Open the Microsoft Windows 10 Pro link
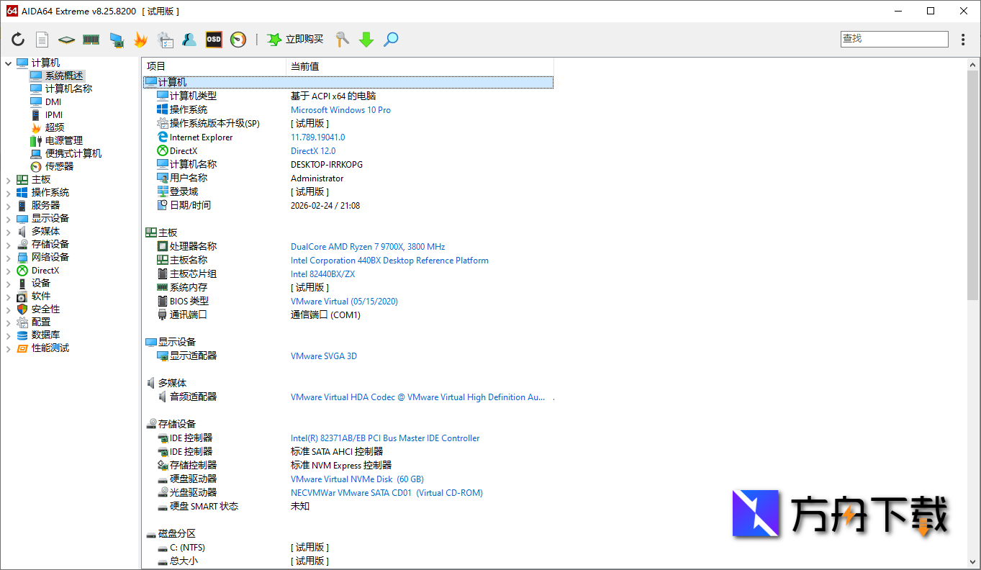The width and height of the screenshot is (981, 570). click(x=340, y=109)
